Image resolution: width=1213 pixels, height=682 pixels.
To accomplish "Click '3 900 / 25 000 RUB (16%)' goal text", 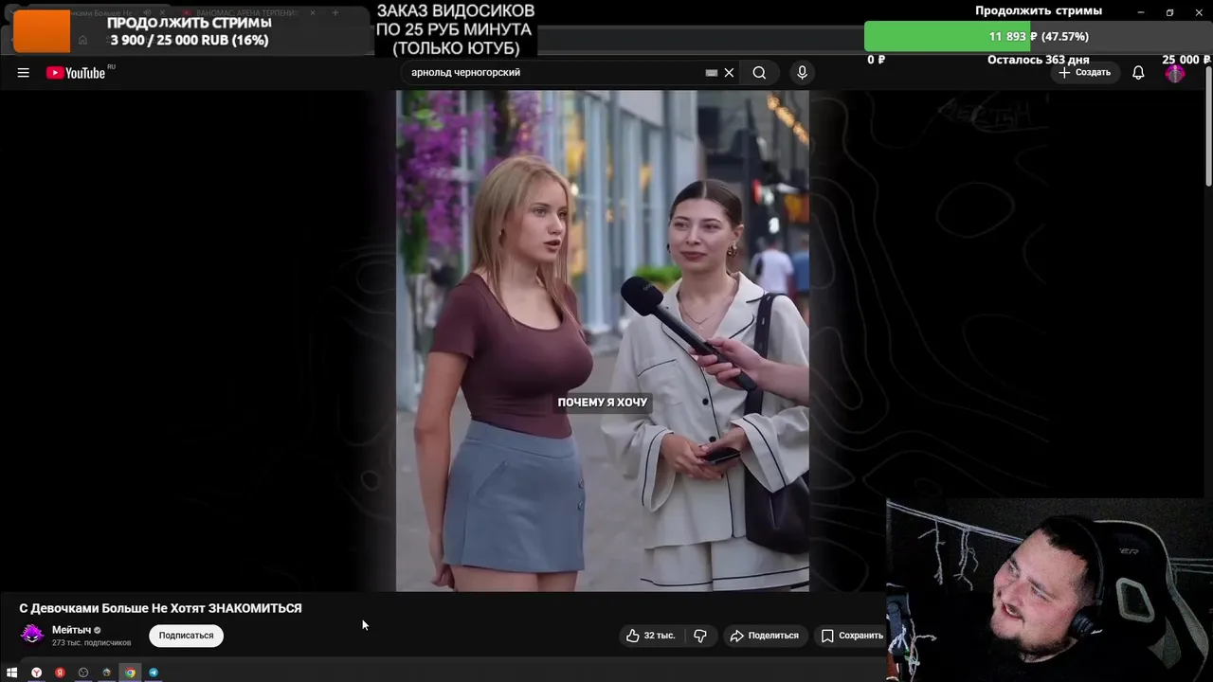I will pos(190,40).
